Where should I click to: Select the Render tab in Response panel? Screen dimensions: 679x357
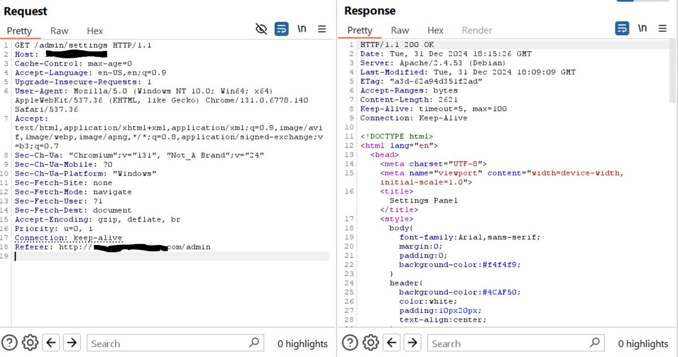point(477,30)
